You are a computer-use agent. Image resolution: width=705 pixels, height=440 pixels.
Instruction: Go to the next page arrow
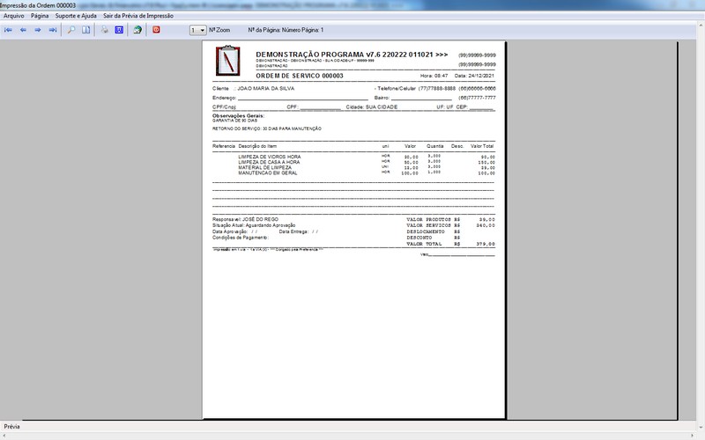pos(38,30)
